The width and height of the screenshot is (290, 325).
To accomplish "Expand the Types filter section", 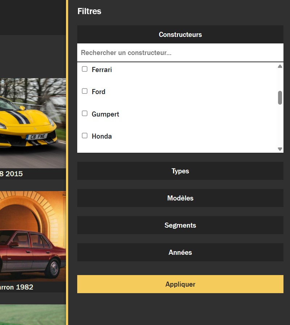I will coord(180,171).
